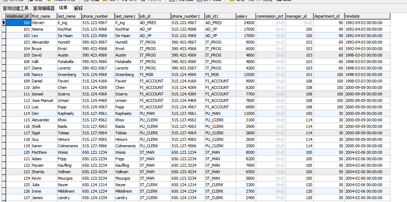Click the employee_id column header

point(18,16)
